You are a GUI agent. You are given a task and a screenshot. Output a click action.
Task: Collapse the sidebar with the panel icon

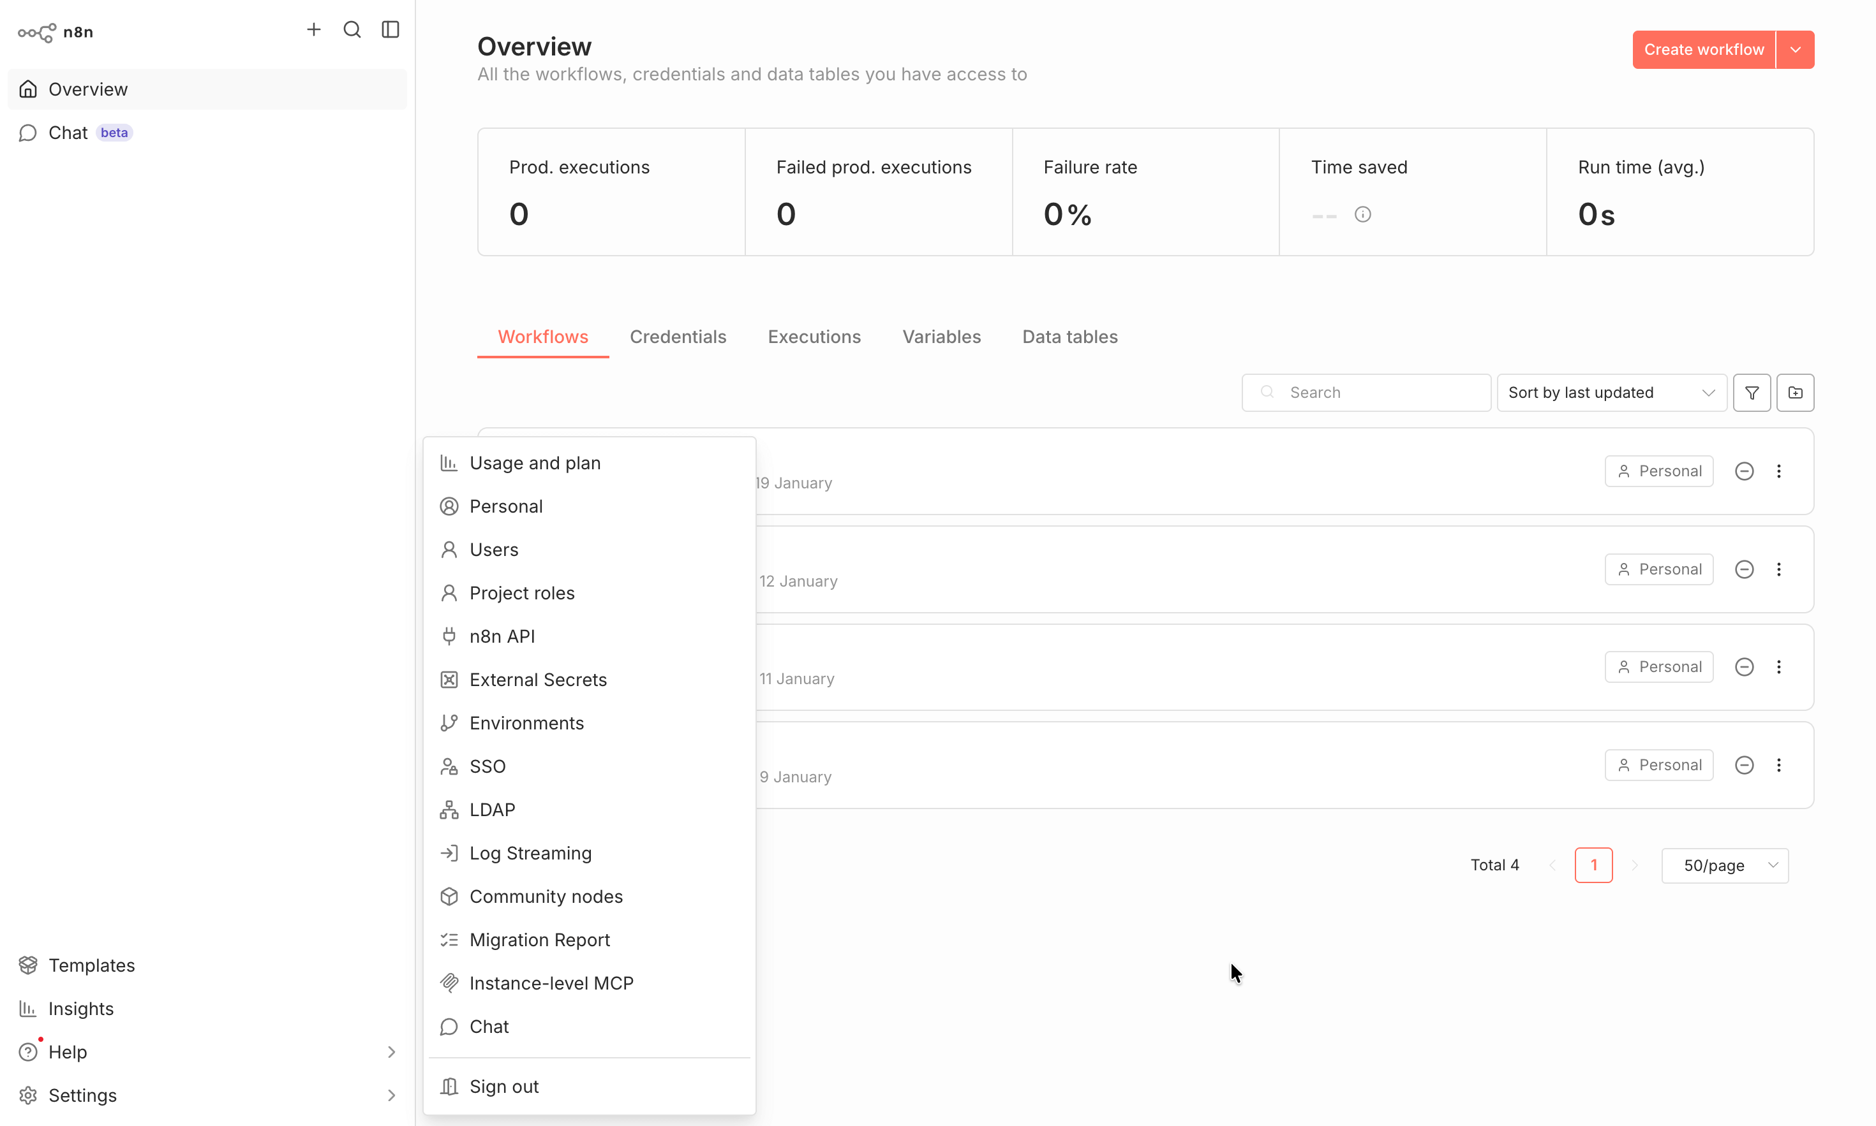389,29
